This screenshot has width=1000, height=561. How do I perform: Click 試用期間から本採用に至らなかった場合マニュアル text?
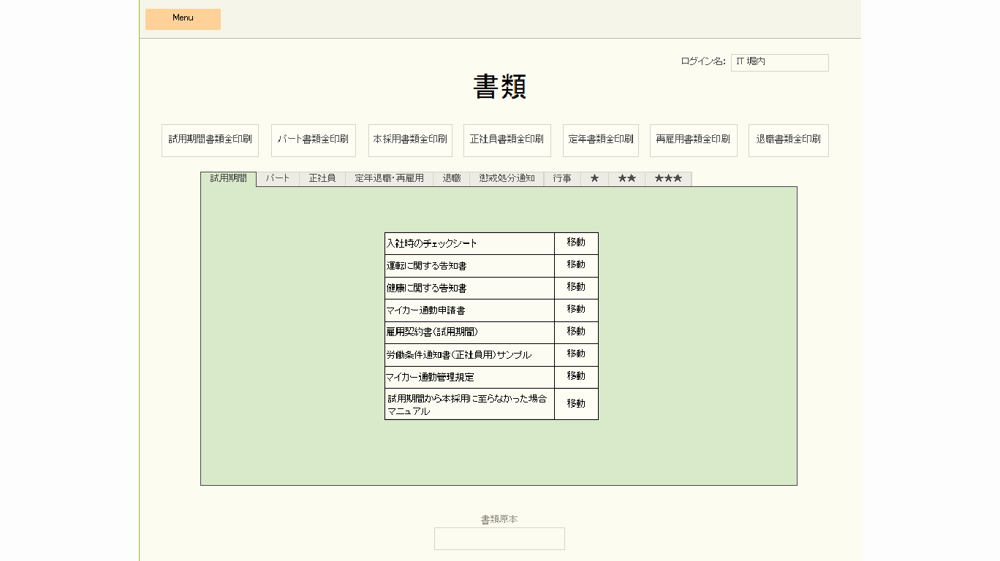[x=467, y=405]
